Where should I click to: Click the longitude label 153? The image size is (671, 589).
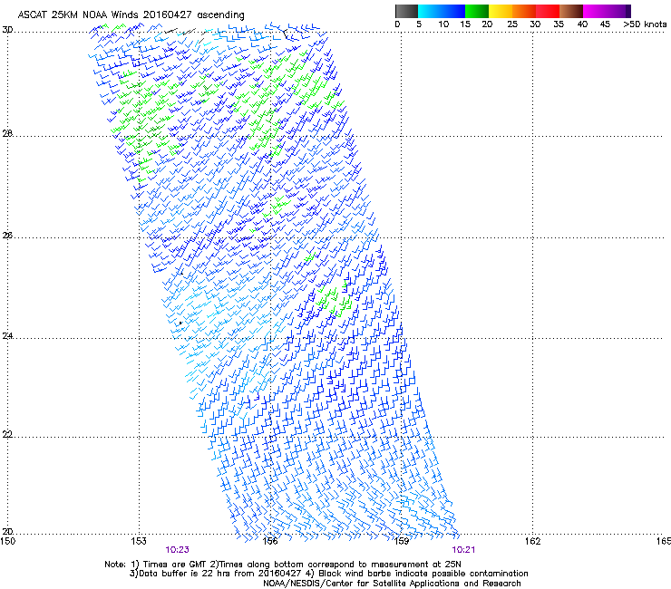139,541
